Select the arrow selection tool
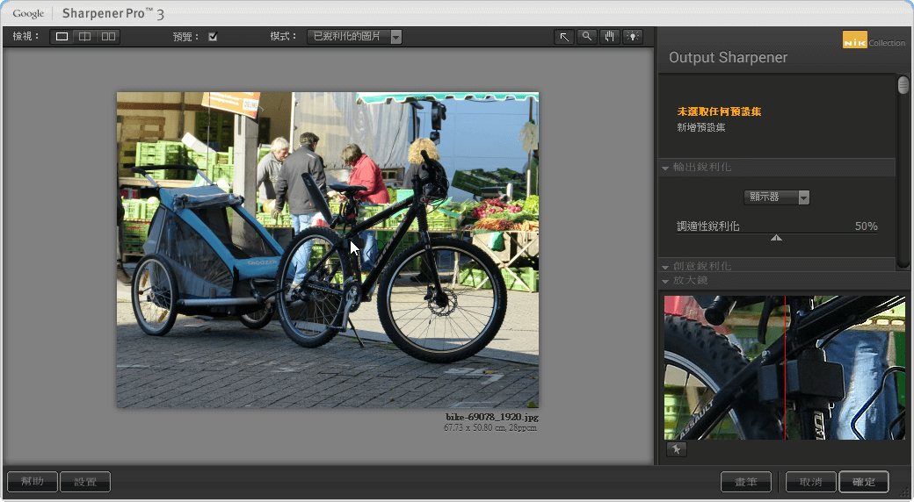Screen dimensions: 914x502 click(564, 37)
